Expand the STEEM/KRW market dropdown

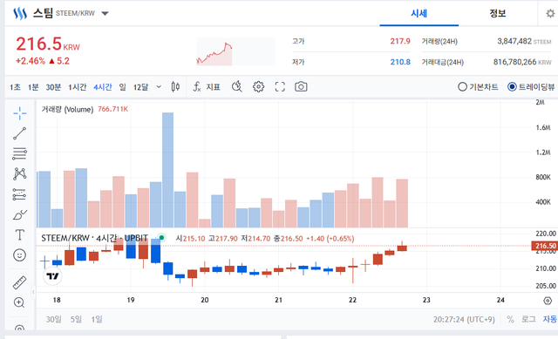coord(105,14)
